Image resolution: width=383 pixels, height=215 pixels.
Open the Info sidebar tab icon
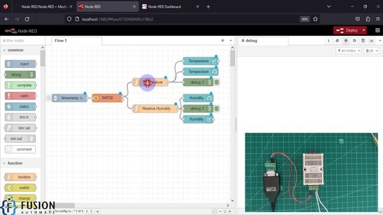pos(329,41)
